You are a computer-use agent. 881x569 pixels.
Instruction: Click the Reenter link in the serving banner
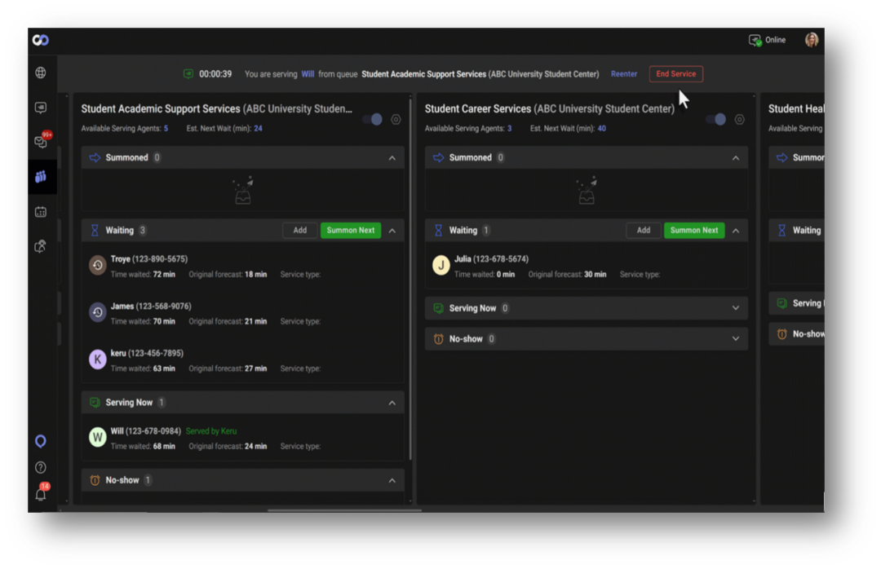click(x=623, y=73)
